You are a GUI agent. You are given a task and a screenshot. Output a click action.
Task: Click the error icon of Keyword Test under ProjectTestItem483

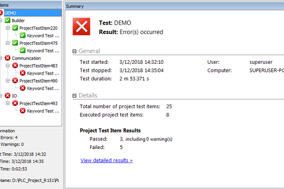point(23,73)
